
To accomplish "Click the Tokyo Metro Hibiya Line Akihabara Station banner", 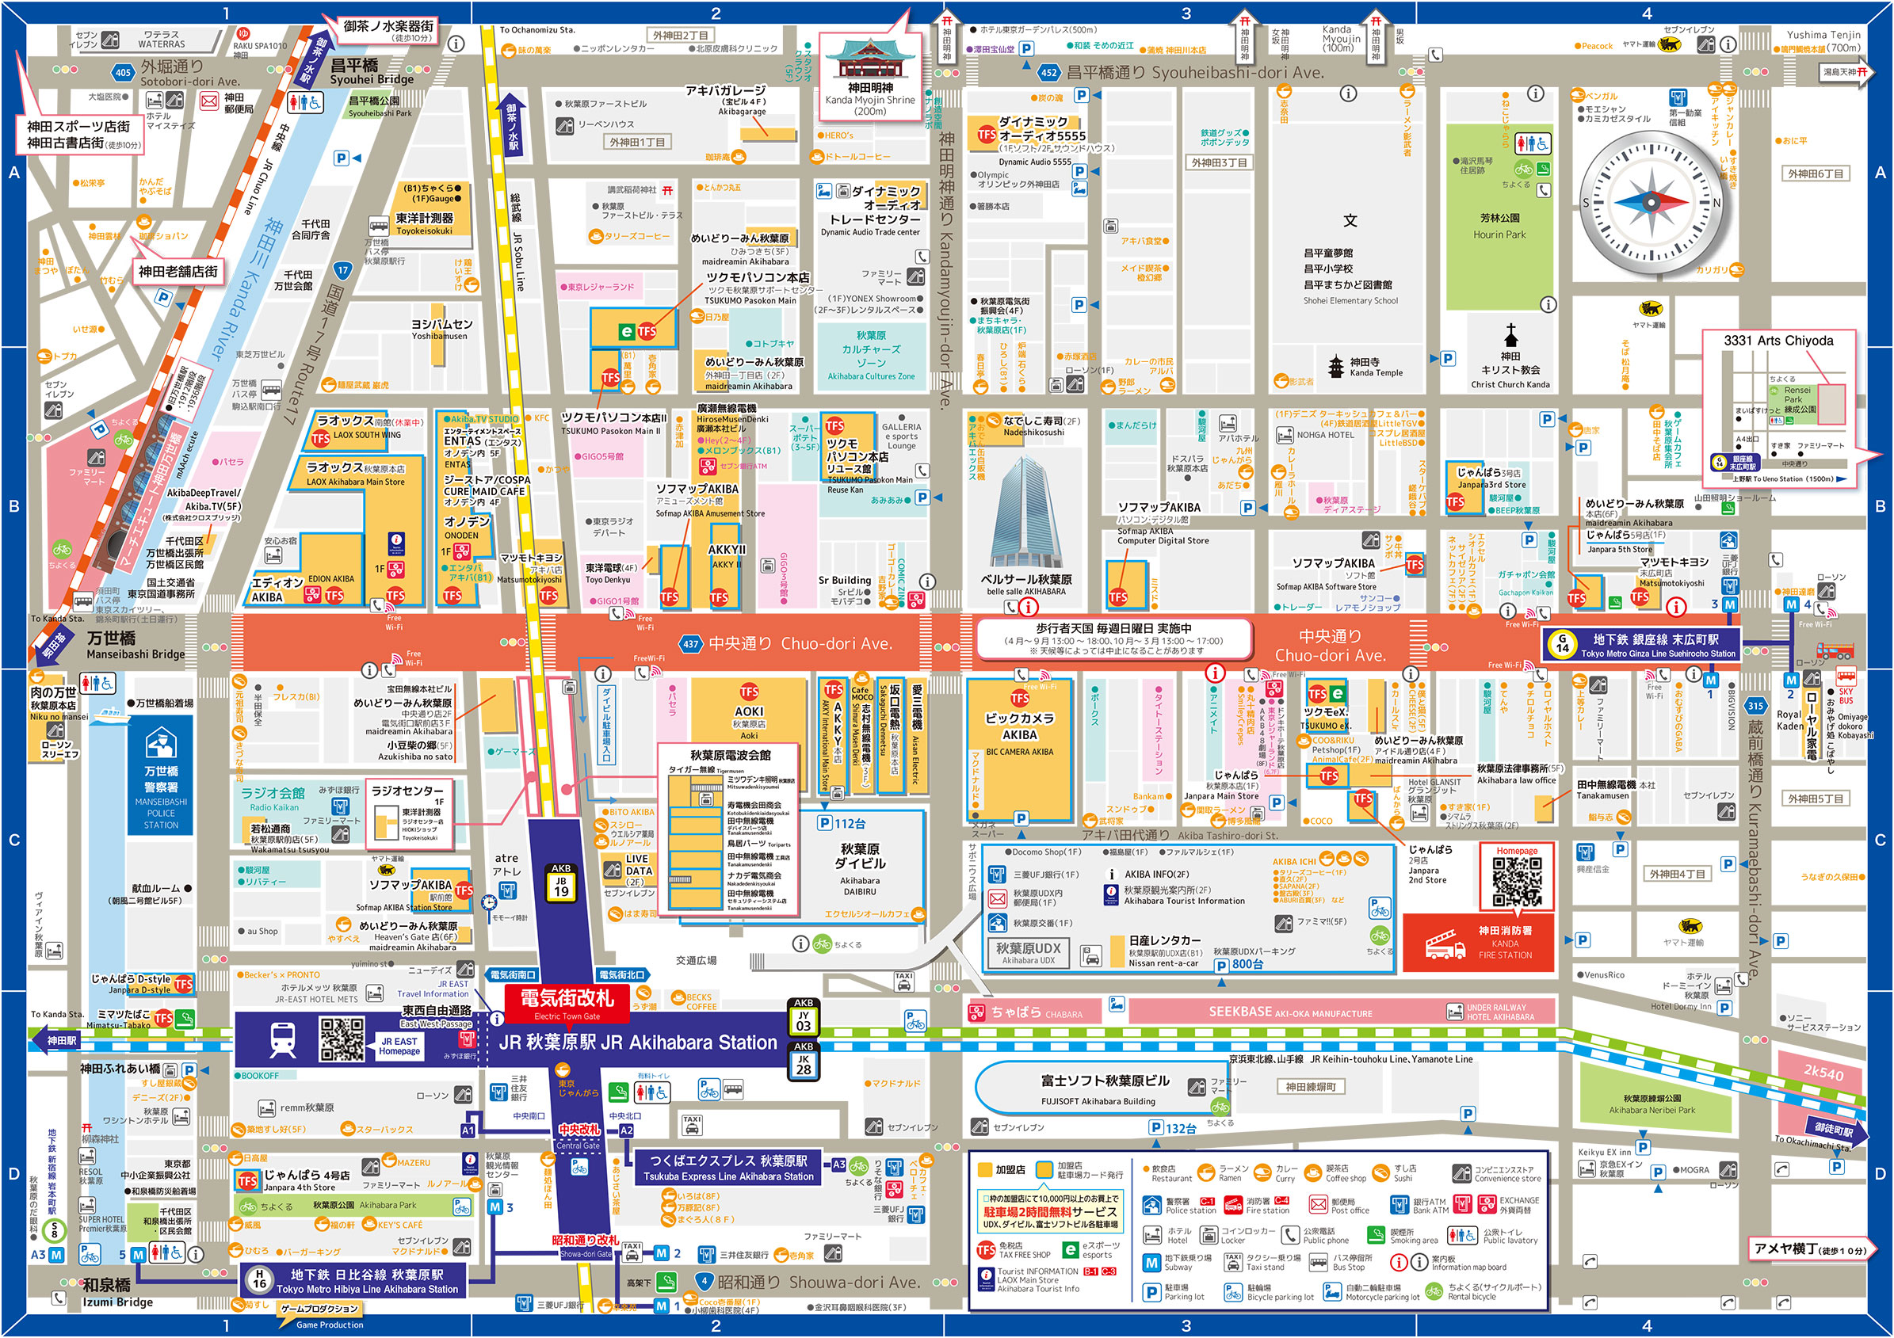I will tap(354, 1280).
